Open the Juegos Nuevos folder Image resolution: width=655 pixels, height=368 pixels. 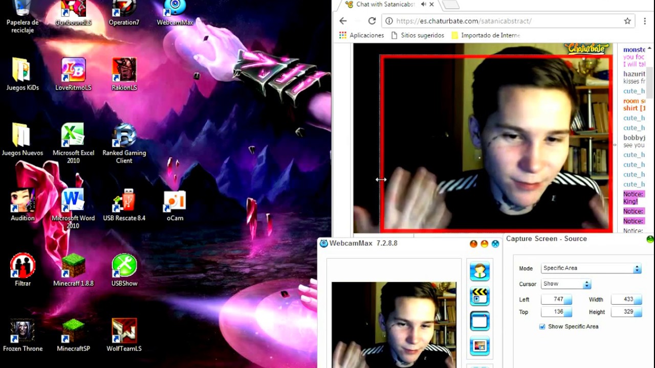tap(23, 139)
